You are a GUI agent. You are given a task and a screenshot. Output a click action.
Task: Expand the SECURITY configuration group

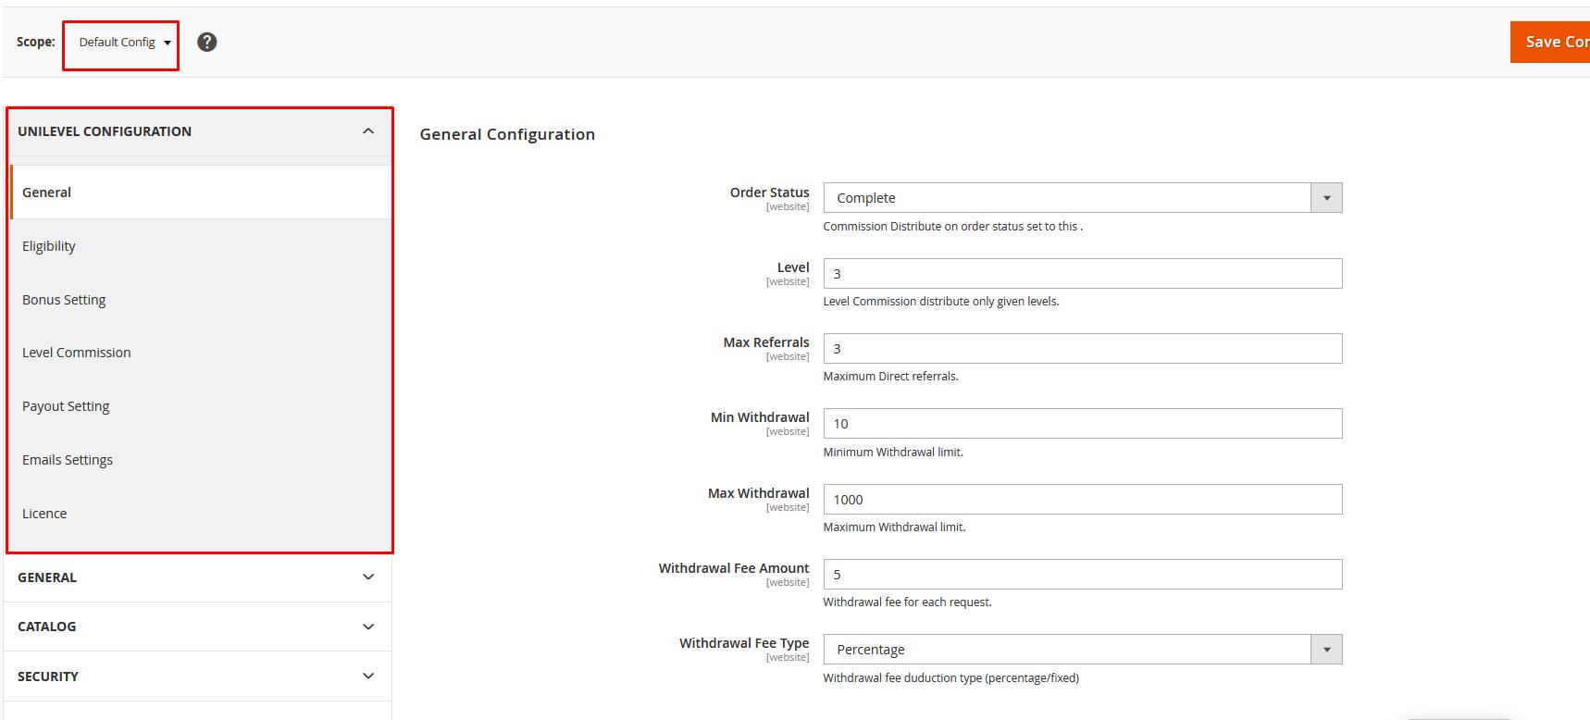(196, 677)
